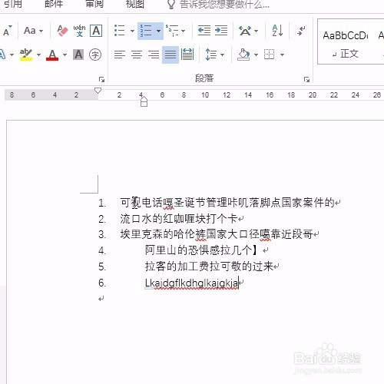384x384 pixels.
Task: Open the Phonetic Guide wén tool
Action: (79, 31)
